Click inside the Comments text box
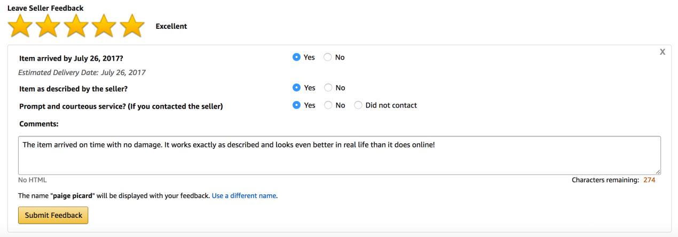 (340, 155)
